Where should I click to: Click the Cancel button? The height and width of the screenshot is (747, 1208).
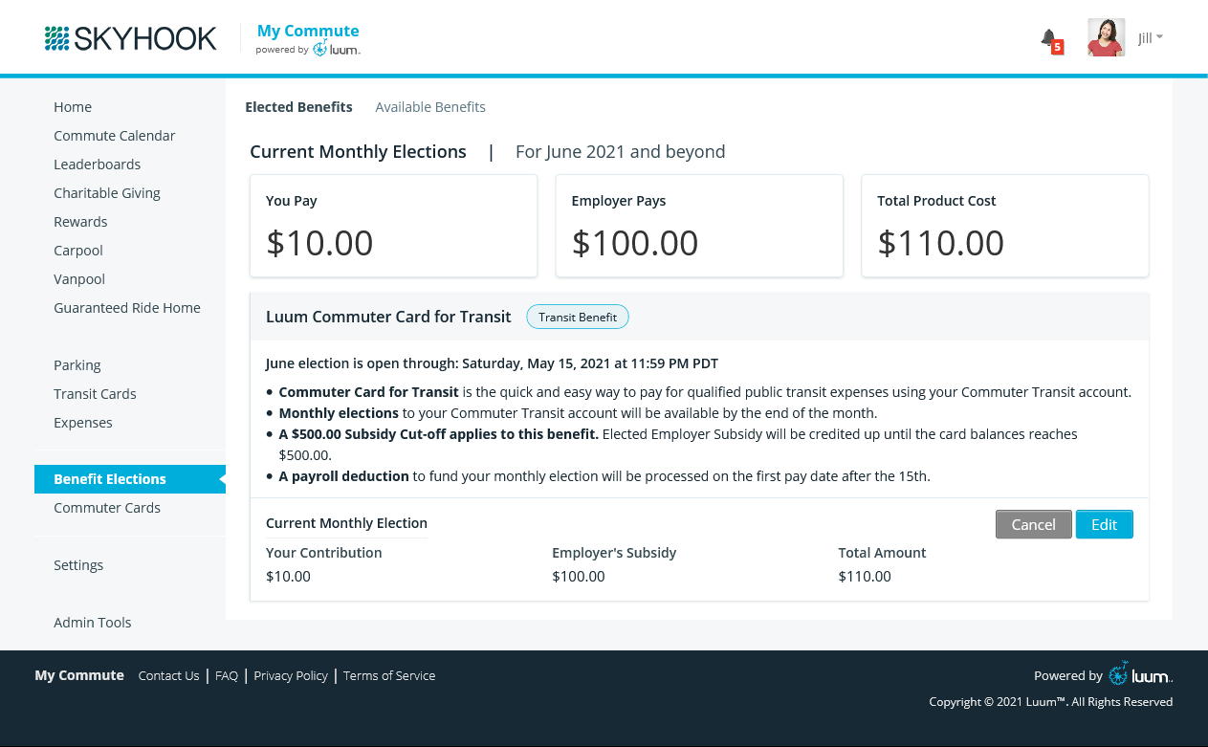(x=1034, y=524)
